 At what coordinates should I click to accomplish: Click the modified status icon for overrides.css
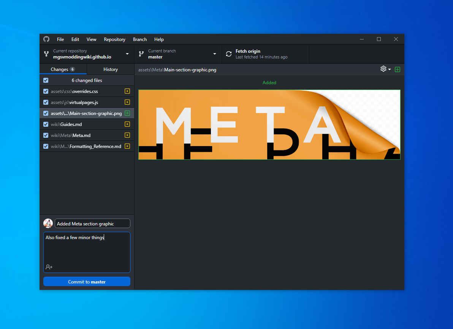pos(127,91)
